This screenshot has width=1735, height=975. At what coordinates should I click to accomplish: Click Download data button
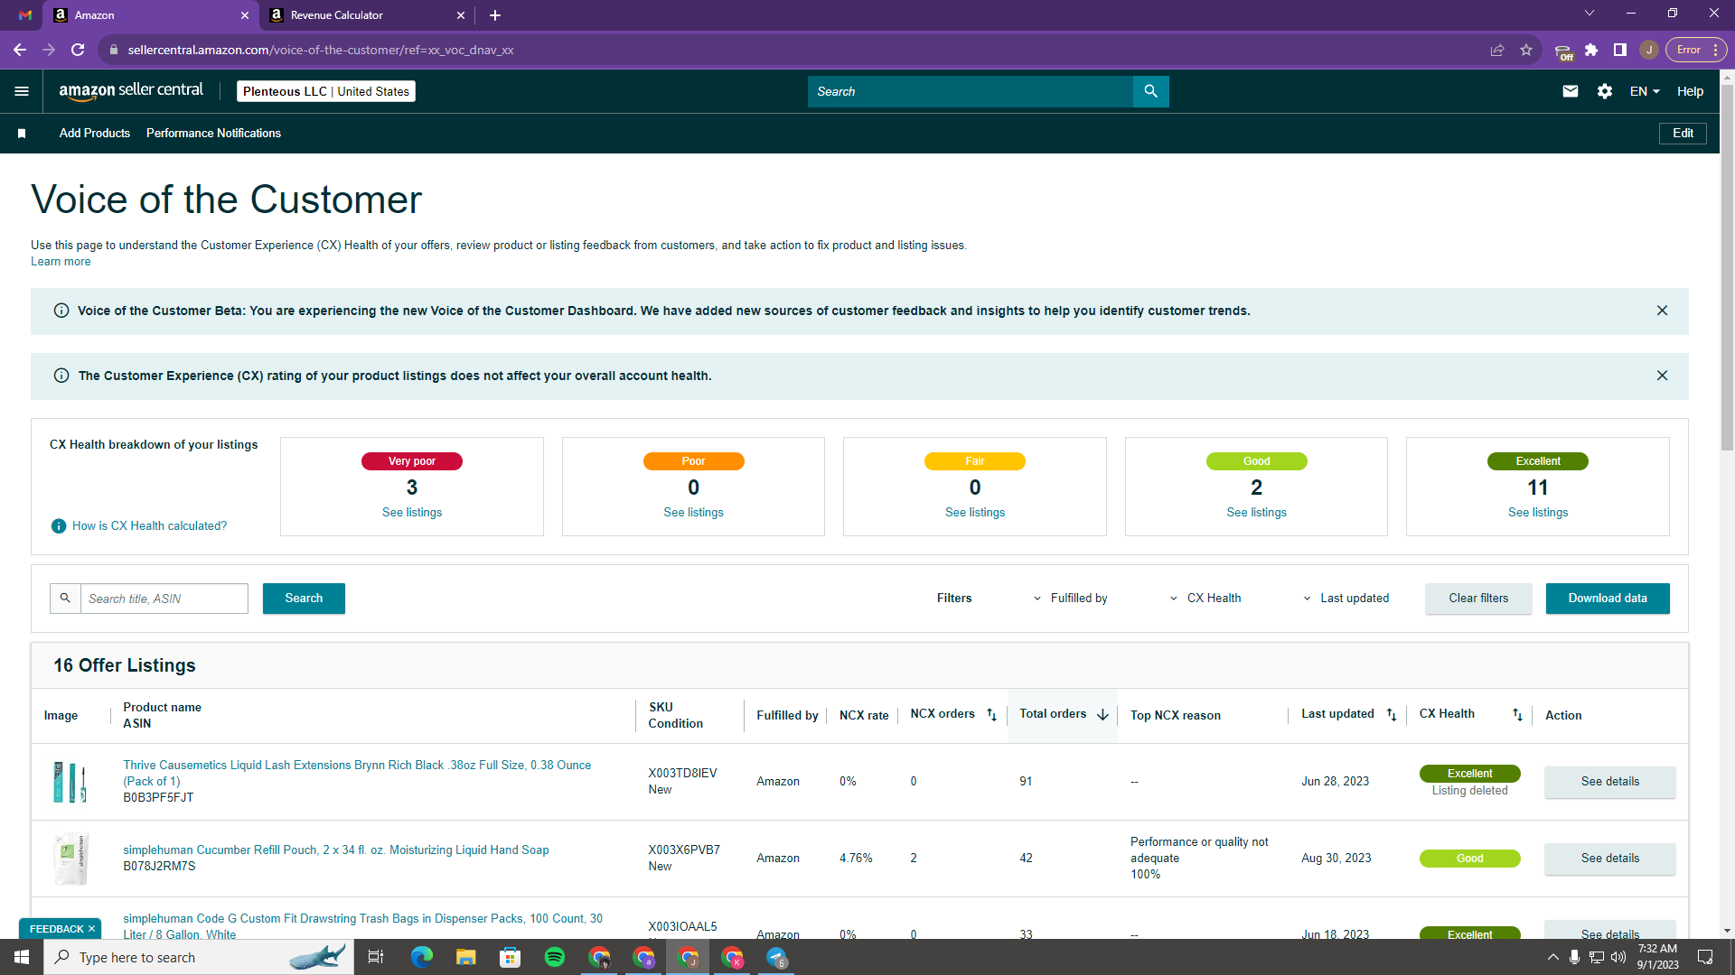[1608, 599]
